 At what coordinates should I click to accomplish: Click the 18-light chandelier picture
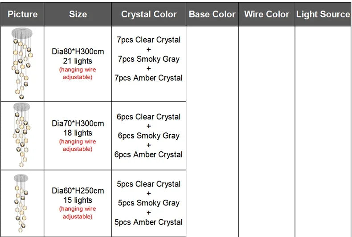pyautogui.click(x=22, y=135)
